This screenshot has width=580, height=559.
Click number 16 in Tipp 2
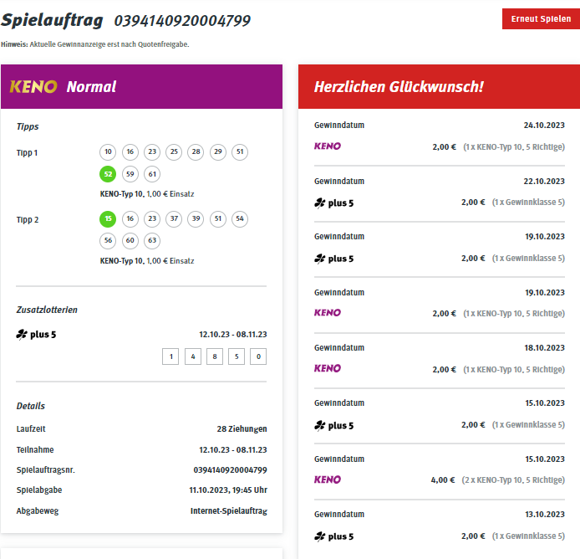point(130,219)
